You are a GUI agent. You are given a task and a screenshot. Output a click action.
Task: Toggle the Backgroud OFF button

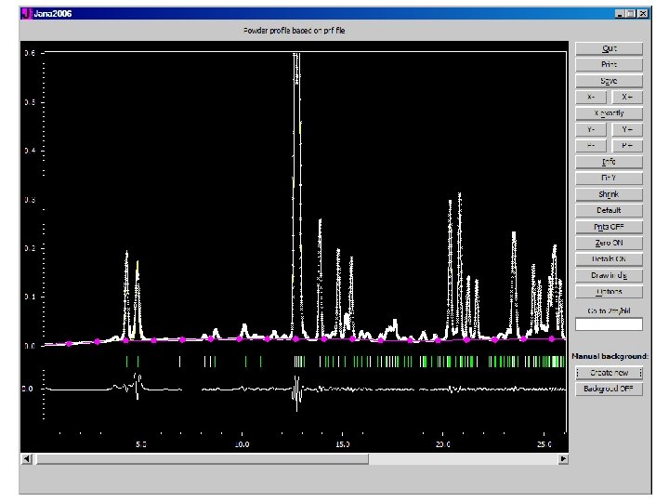609,390
